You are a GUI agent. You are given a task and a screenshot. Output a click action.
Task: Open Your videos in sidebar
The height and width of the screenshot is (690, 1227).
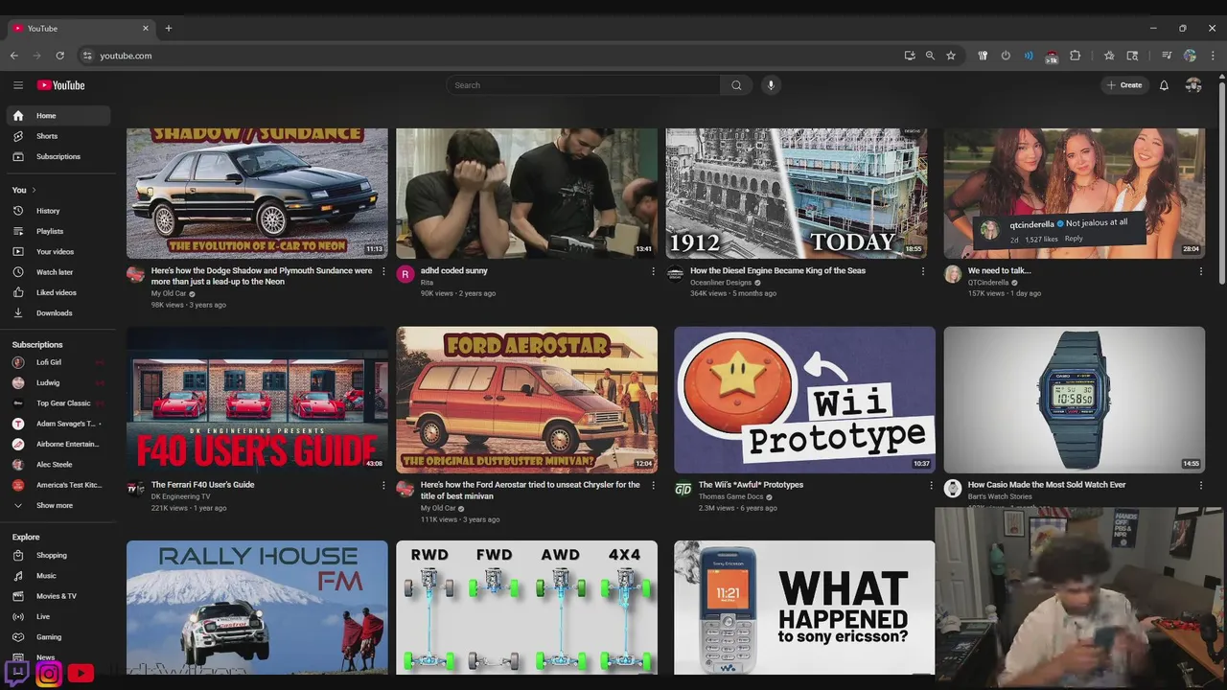coord(58,252)
